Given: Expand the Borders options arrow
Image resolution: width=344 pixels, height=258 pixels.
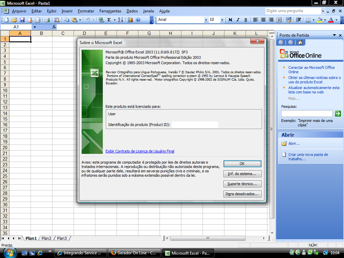Looking at the screenshot, I should point(313,20).
